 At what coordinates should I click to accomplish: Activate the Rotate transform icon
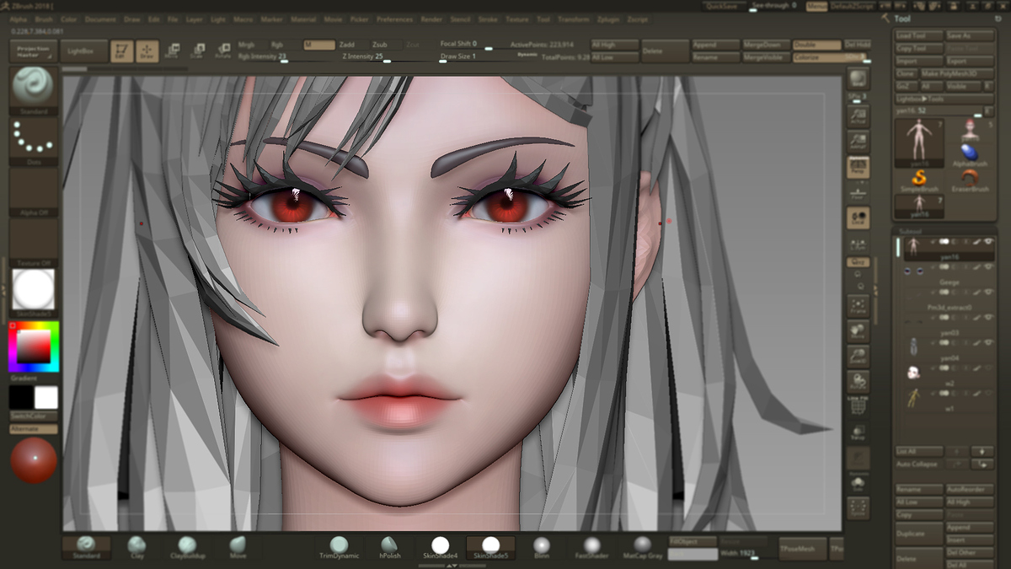[x=223, y=51]
